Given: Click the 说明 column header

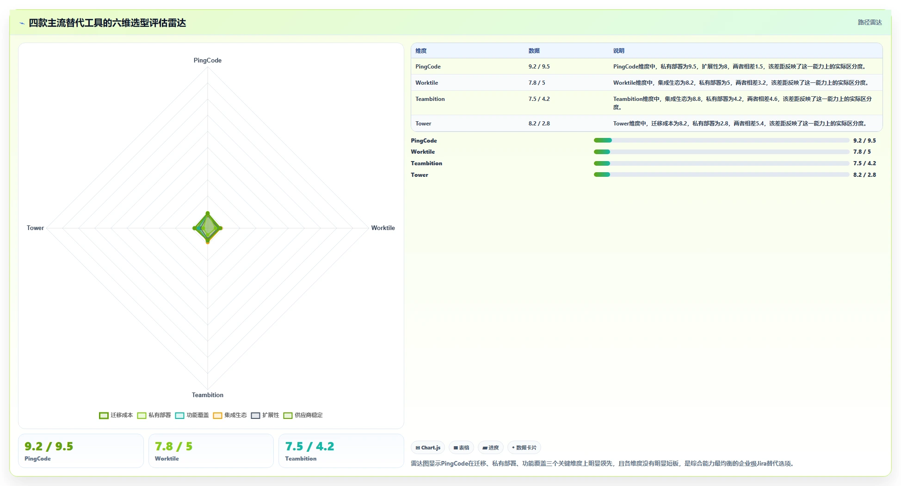Looking at the screenshot, I should click(619, 51).
